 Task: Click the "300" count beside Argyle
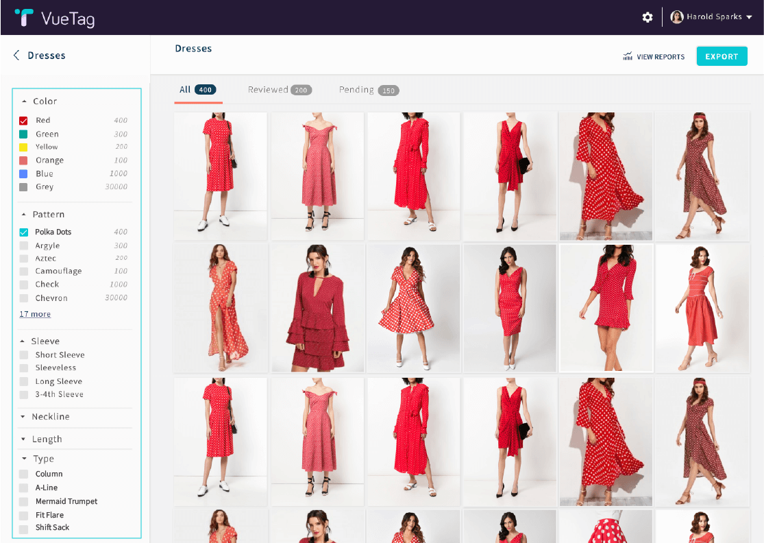[x=121, y=245]
